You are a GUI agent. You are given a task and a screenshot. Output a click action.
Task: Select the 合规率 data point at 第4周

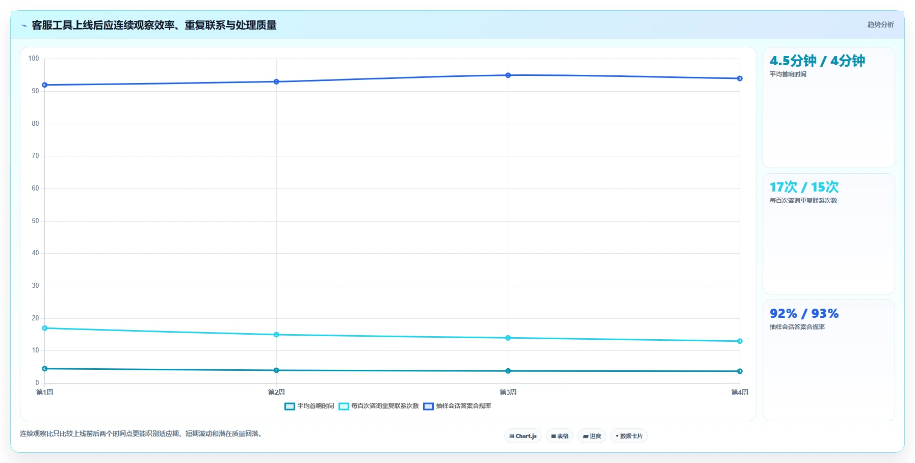[x=740, y=78]
